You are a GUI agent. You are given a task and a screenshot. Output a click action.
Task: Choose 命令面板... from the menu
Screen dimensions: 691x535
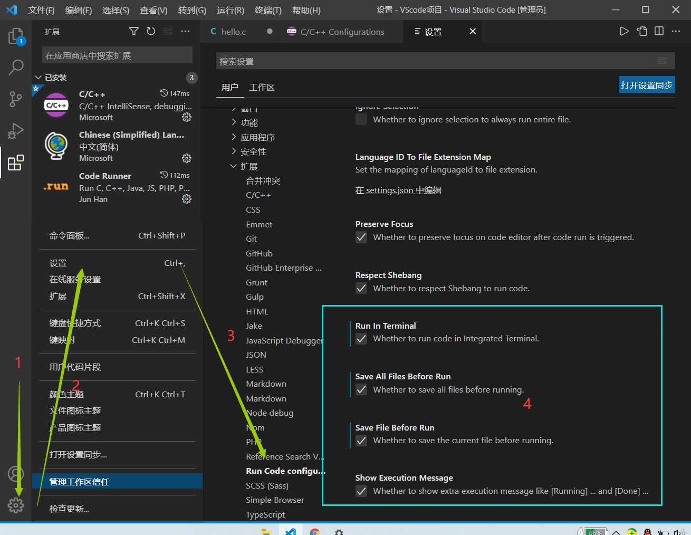coord(117,236)
